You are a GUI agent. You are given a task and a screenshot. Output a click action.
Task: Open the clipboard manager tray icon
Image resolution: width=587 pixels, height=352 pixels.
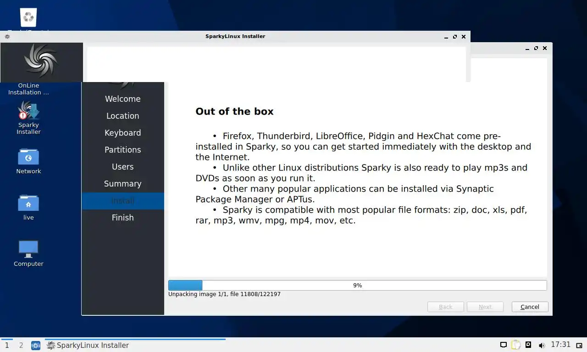[x=516, y=345]
